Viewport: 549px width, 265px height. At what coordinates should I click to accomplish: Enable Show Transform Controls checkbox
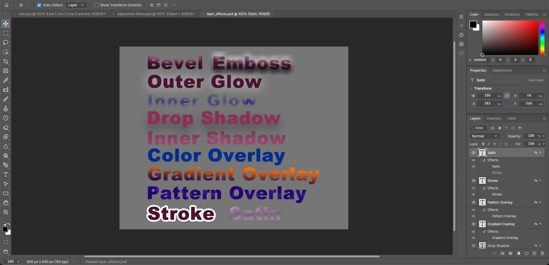coord(96,5)
